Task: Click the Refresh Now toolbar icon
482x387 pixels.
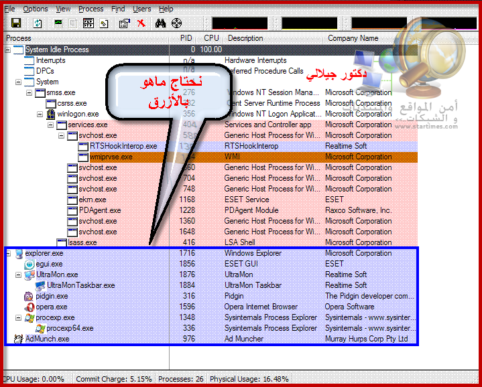Action: pyautogui.click(x=38, y=23)
